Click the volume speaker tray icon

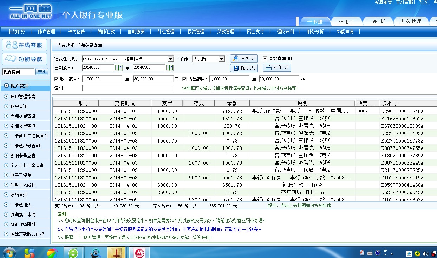click(x=425, y=253)
